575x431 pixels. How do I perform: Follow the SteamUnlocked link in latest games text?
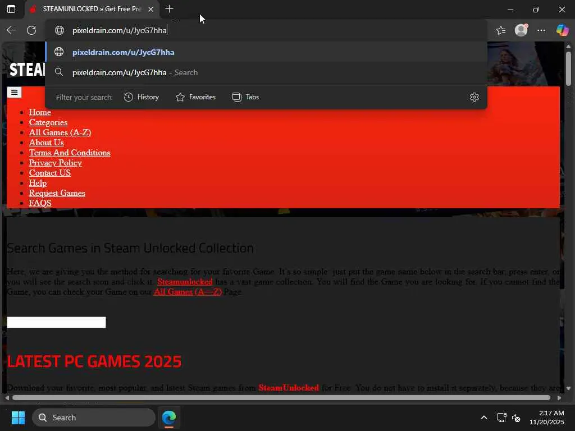point(289,387)
